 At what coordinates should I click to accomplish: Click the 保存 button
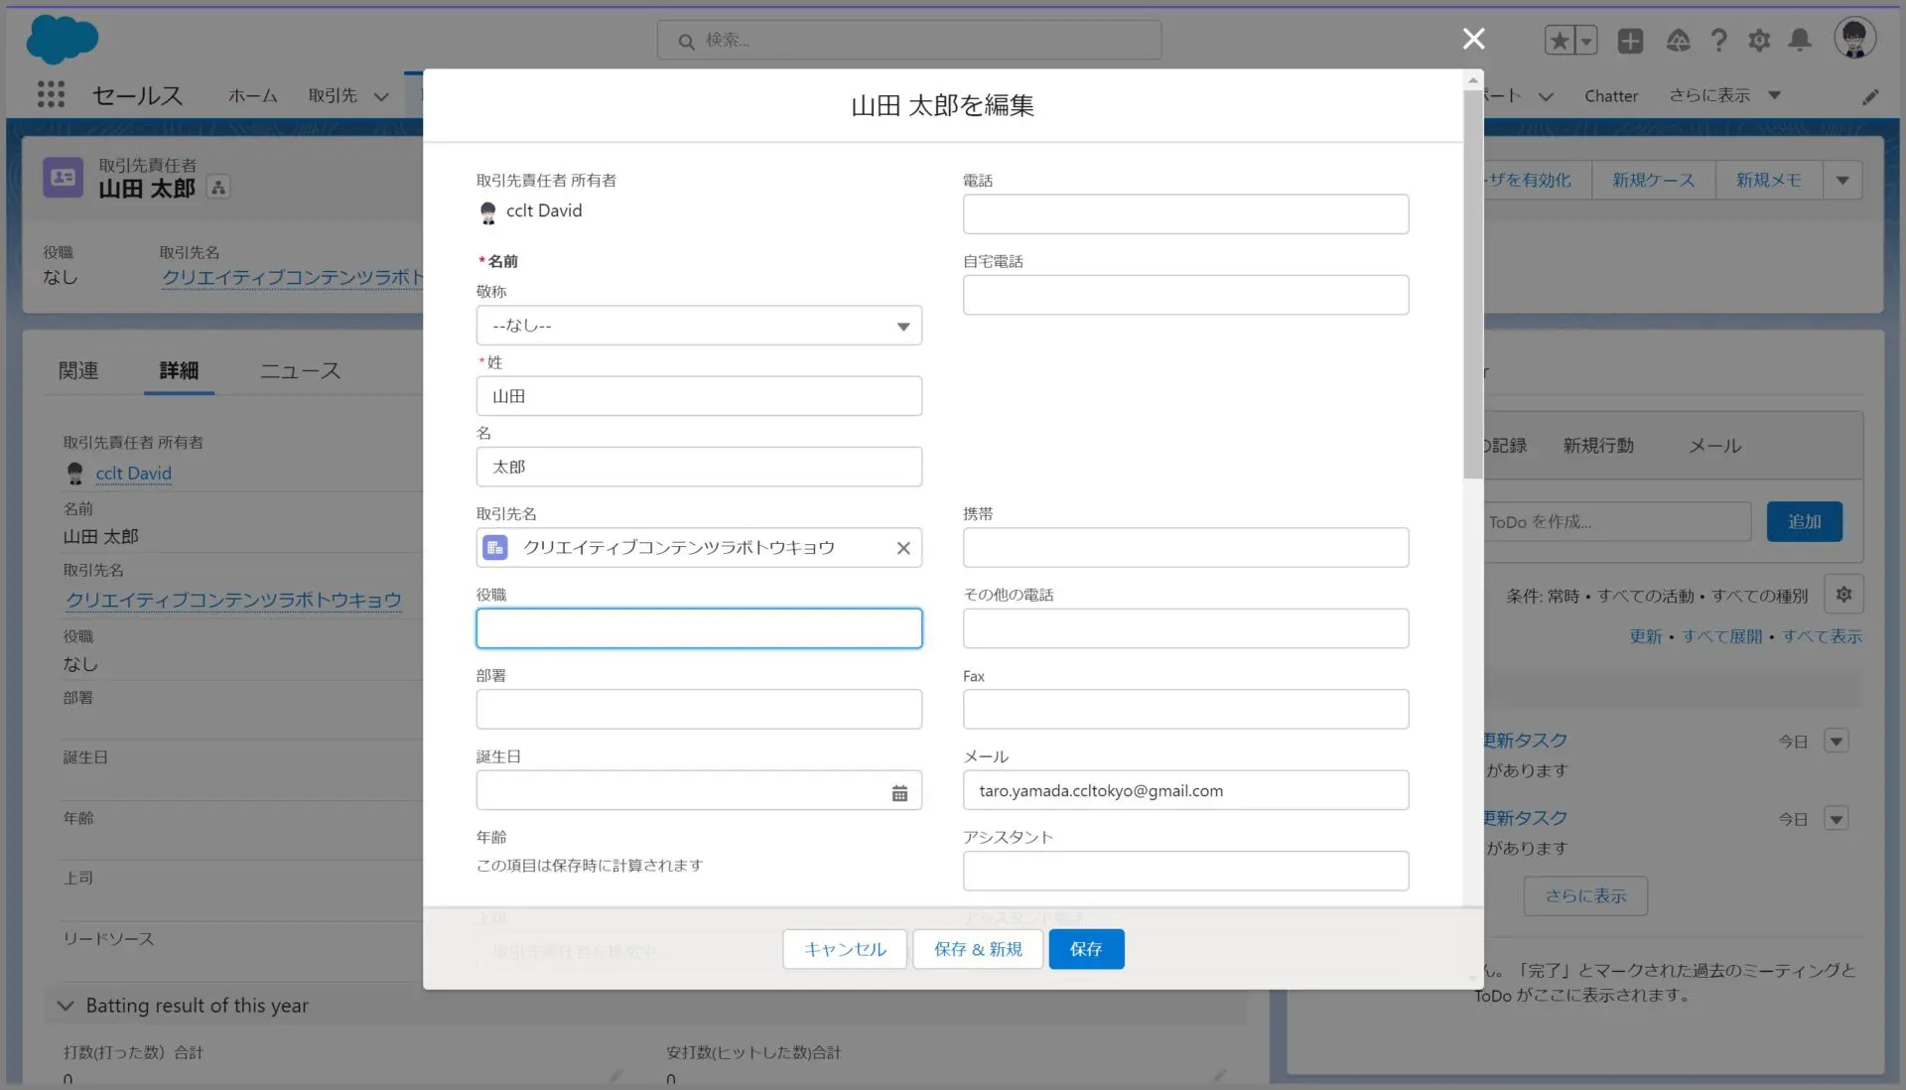click(1086, 949)
